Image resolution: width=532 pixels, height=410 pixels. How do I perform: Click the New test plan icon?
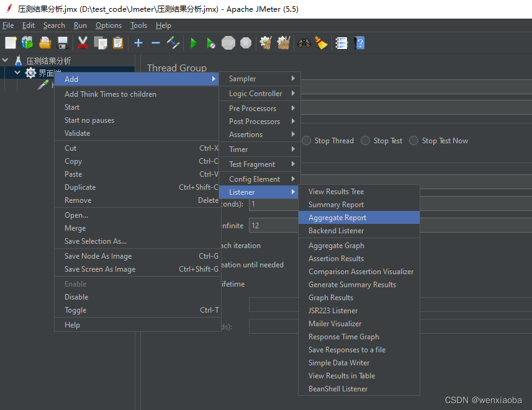click(11, 43)
